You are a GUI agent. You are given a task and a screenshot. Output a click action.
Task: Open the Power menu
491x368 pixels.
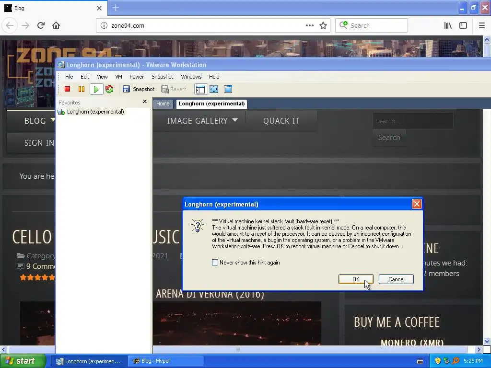pos(137,77)
